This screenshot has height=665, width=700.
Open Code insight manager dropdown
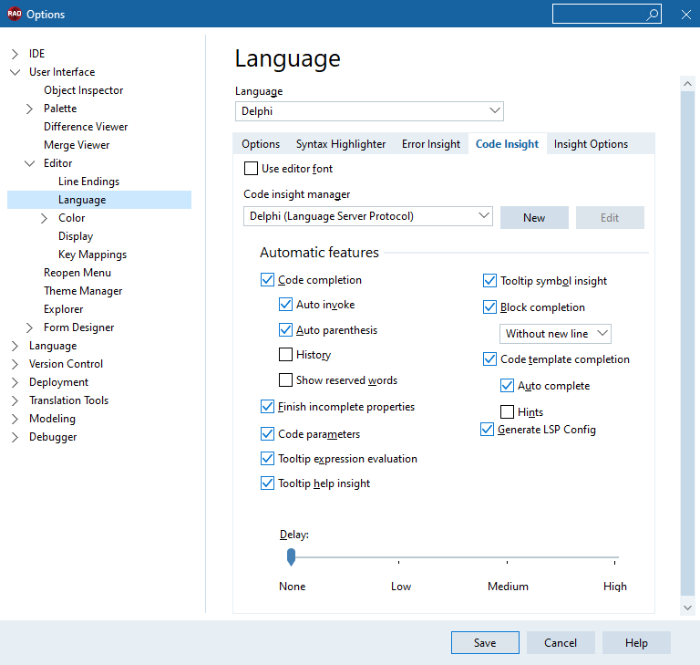click(368, 216)
